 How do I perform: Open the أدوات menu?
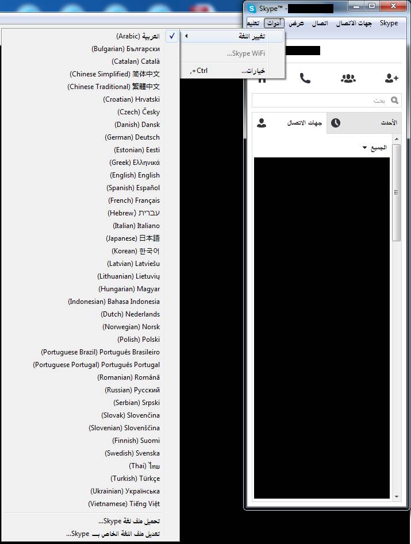pos(274,23)
